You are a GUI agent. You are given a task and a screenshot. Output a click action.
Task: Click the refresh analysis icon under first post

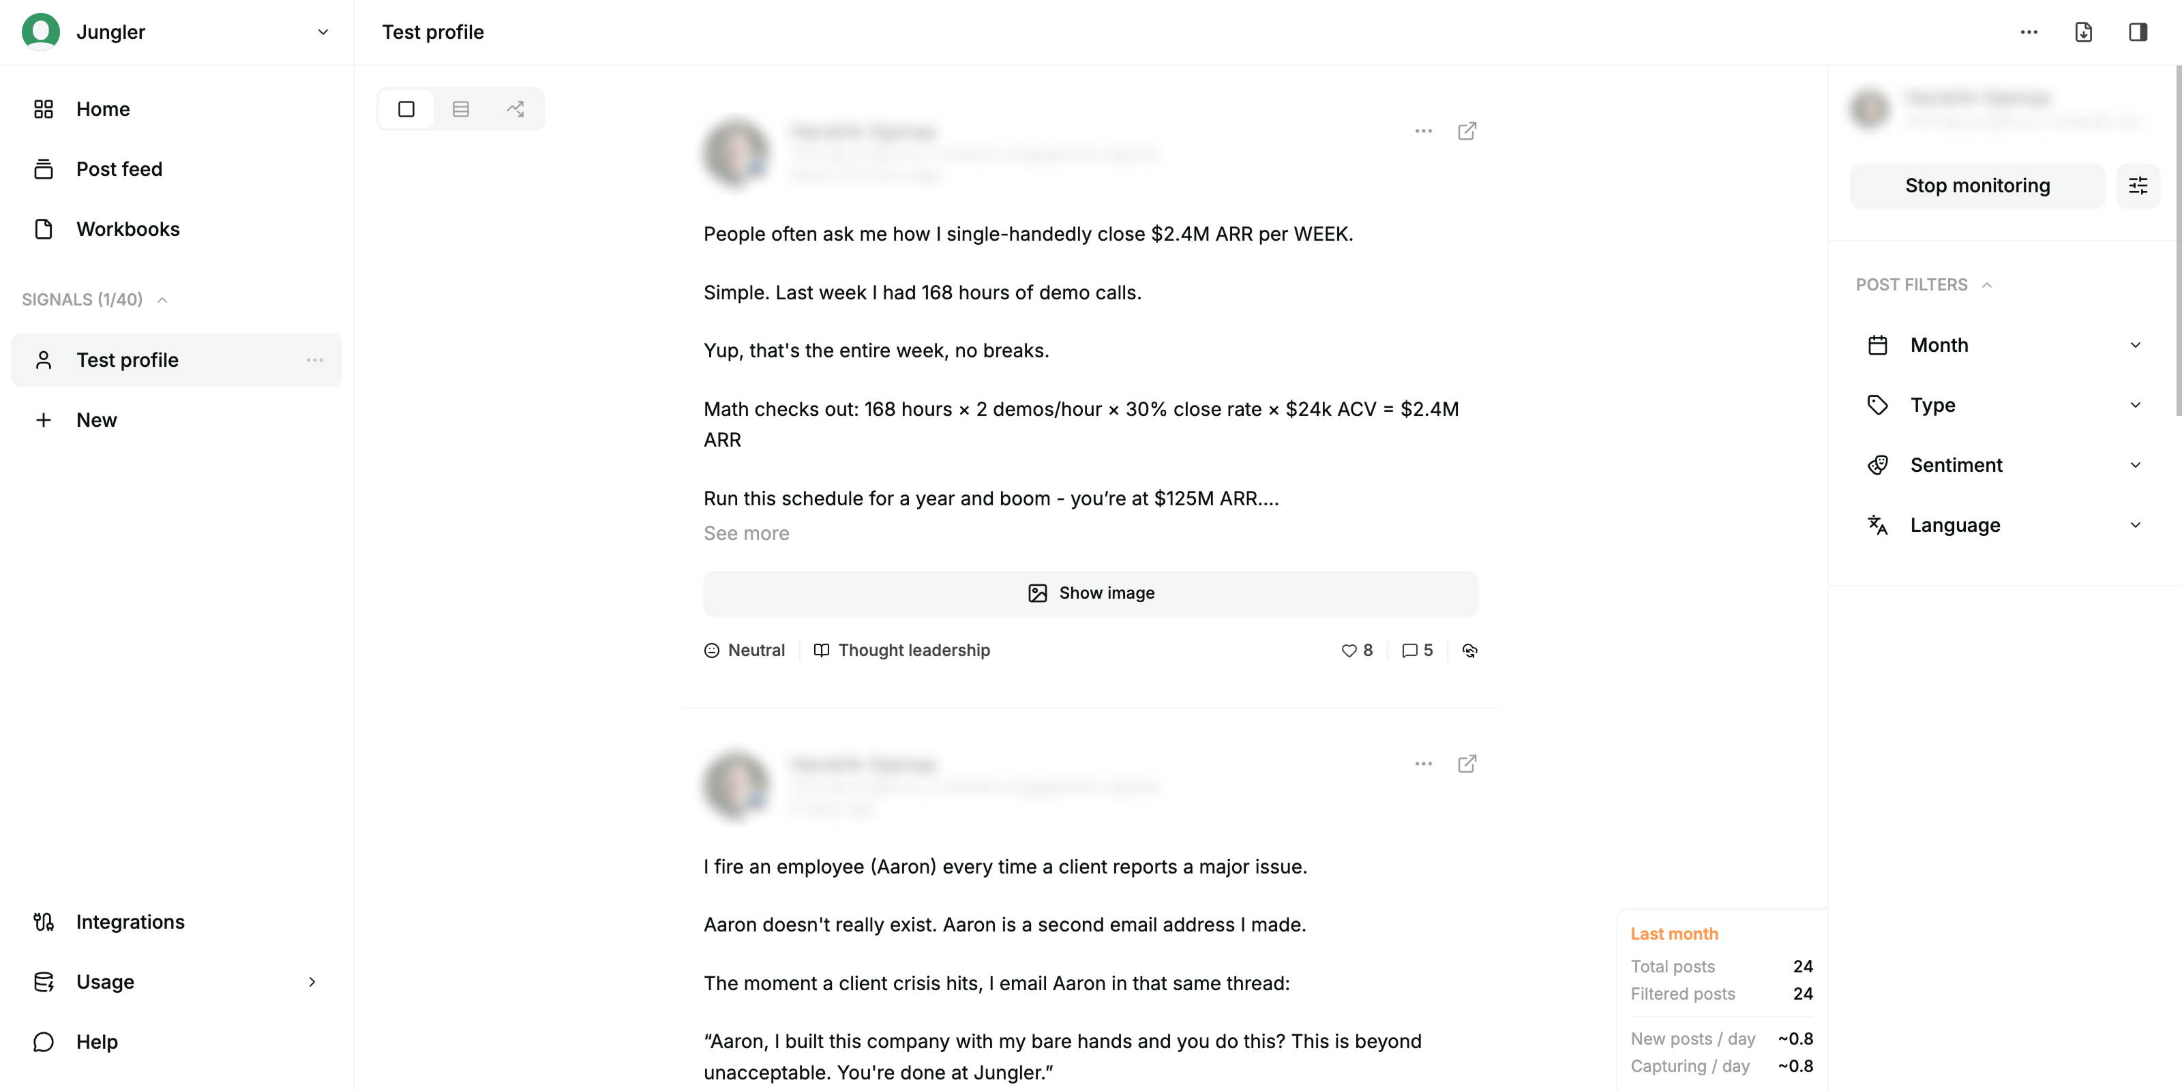(x=1469, y=651)
